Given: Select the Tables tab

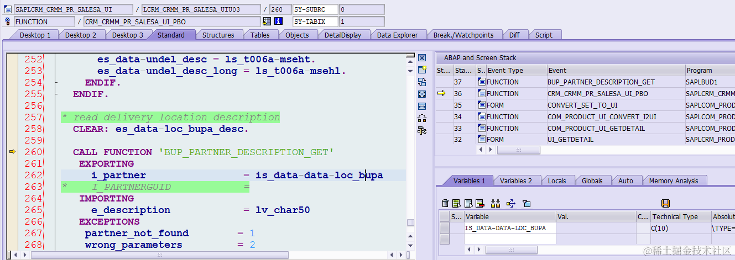Looking at the screenshot, I should 260,35.
